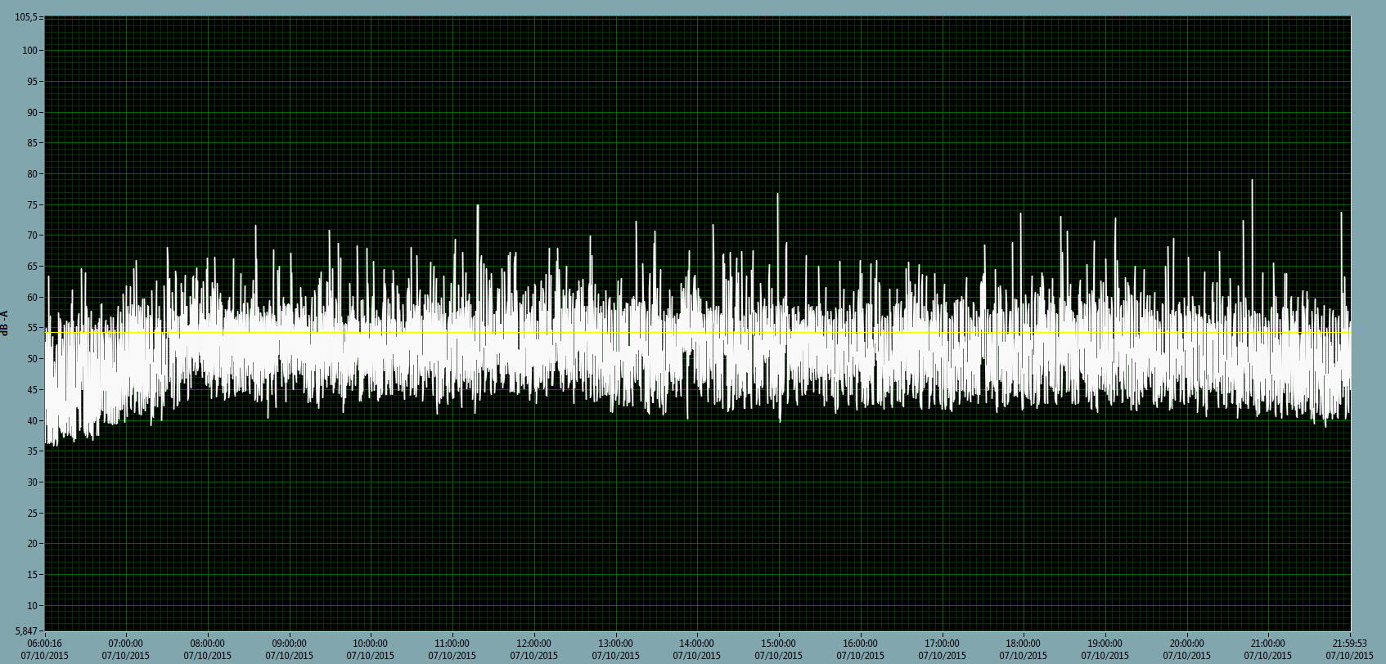Select the 06:00:16 start time label

[44, 644]
